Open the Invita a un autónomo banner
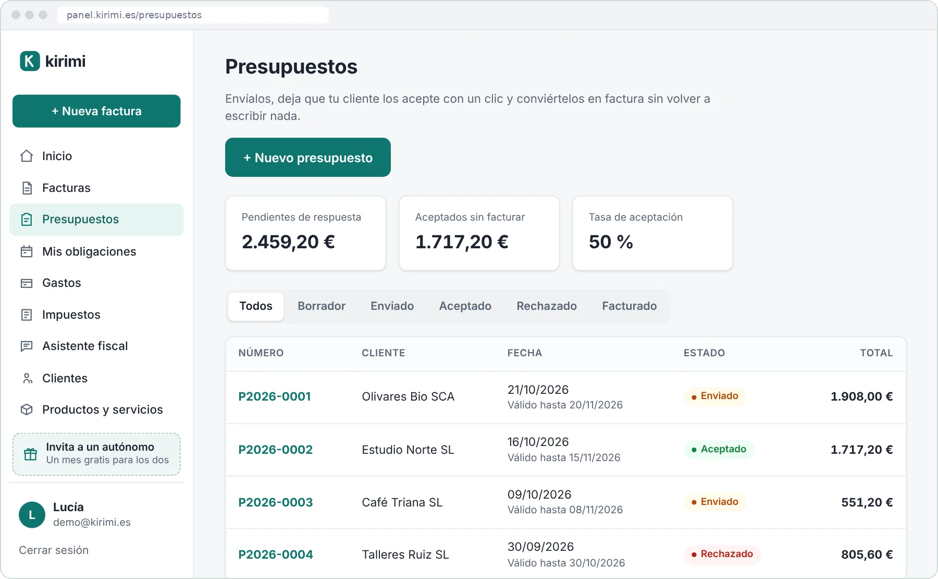 tap(96, 454)
